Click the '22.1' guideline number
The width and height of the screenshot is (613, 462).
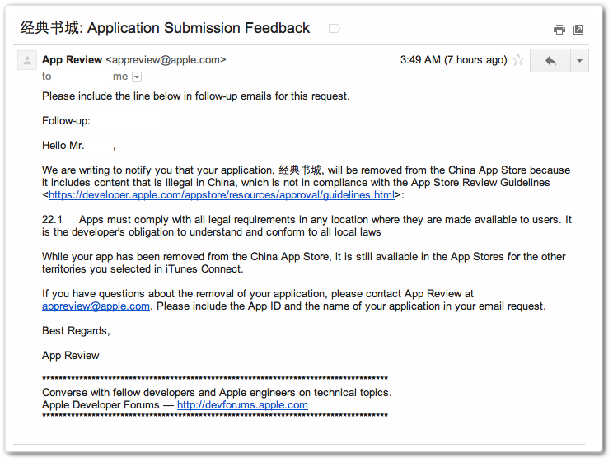52,219
